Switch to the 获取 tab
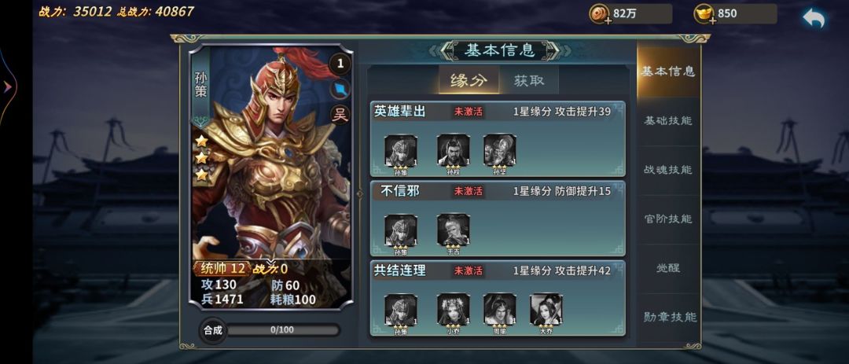The image size is (849, 364). click(x=529, y=81)
